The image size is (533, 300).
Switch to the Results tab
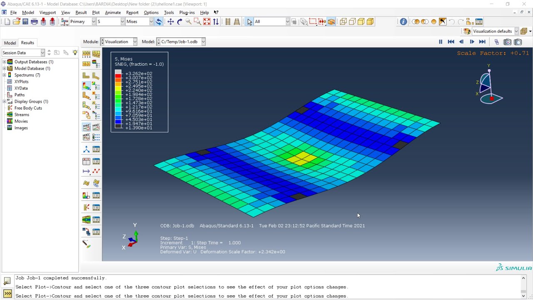[27, 42]
